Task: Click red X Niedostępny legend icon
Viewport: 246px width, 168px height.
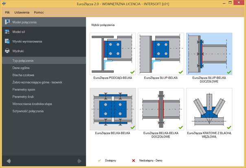Action: pyautogui.click(x=134, y=161)
